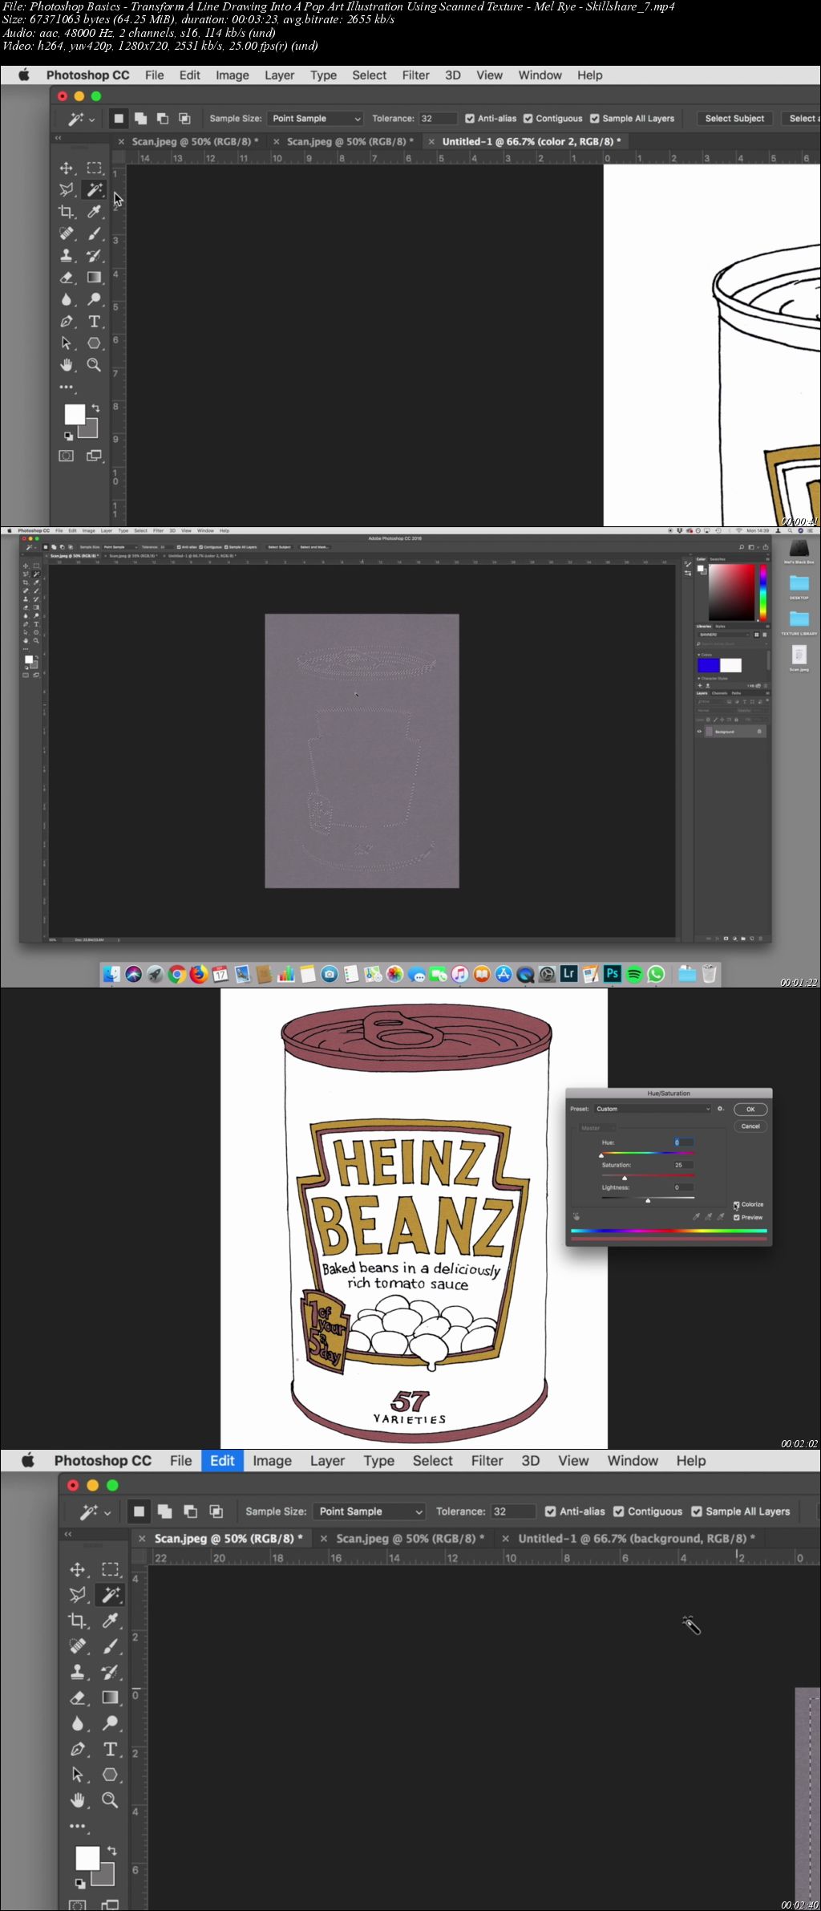Viewport: 821px width, 1911px height.
Task: Close first Scan.jpeg tab in 00:02:40 frame
Action: 142,1539
